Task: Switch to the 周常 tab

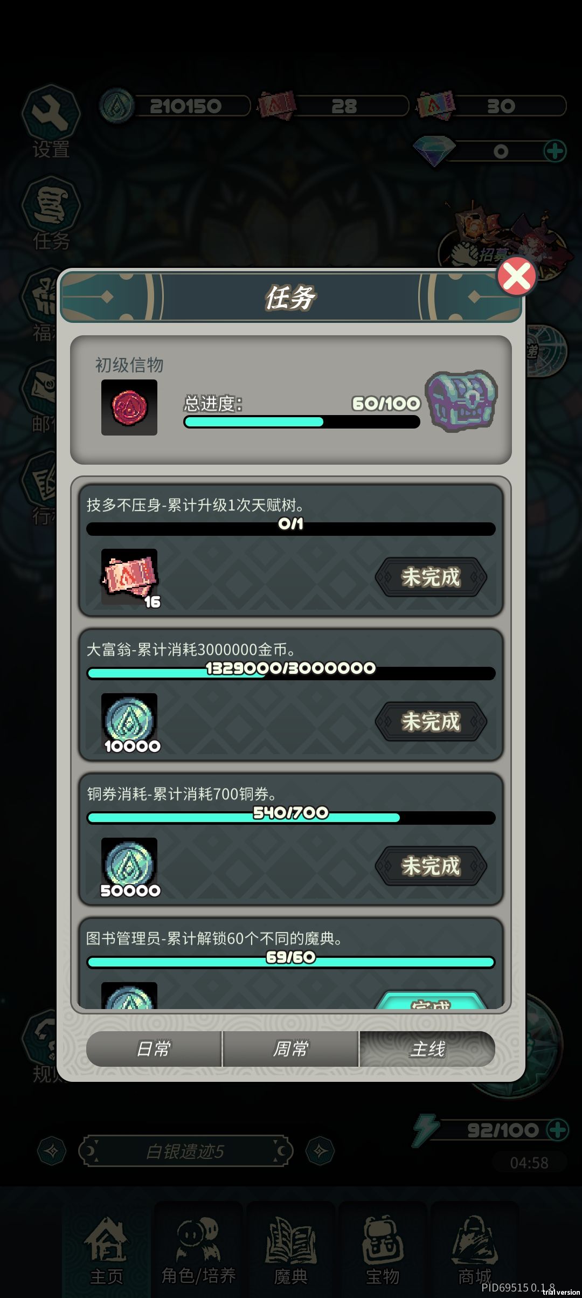Action: click(x=291, y=1049)
